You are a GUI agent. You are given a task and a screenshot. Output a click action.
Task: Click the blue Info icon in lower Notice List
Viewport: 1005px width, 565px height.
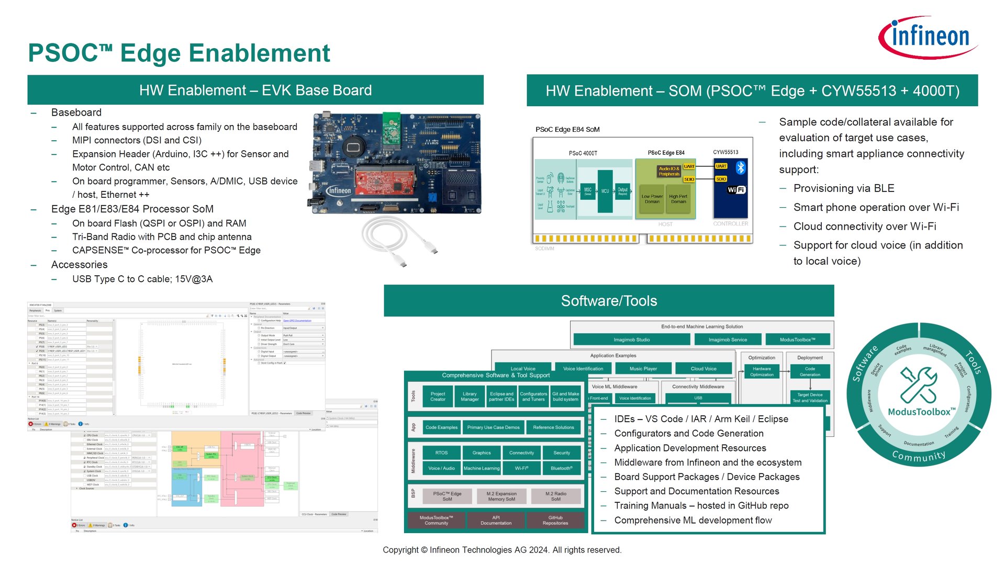point(126,525)
